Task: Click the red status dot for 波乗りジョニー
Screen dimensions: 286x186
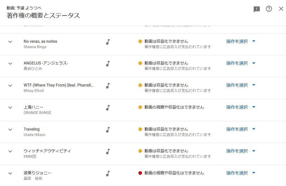Action: [x=140, y=173]
